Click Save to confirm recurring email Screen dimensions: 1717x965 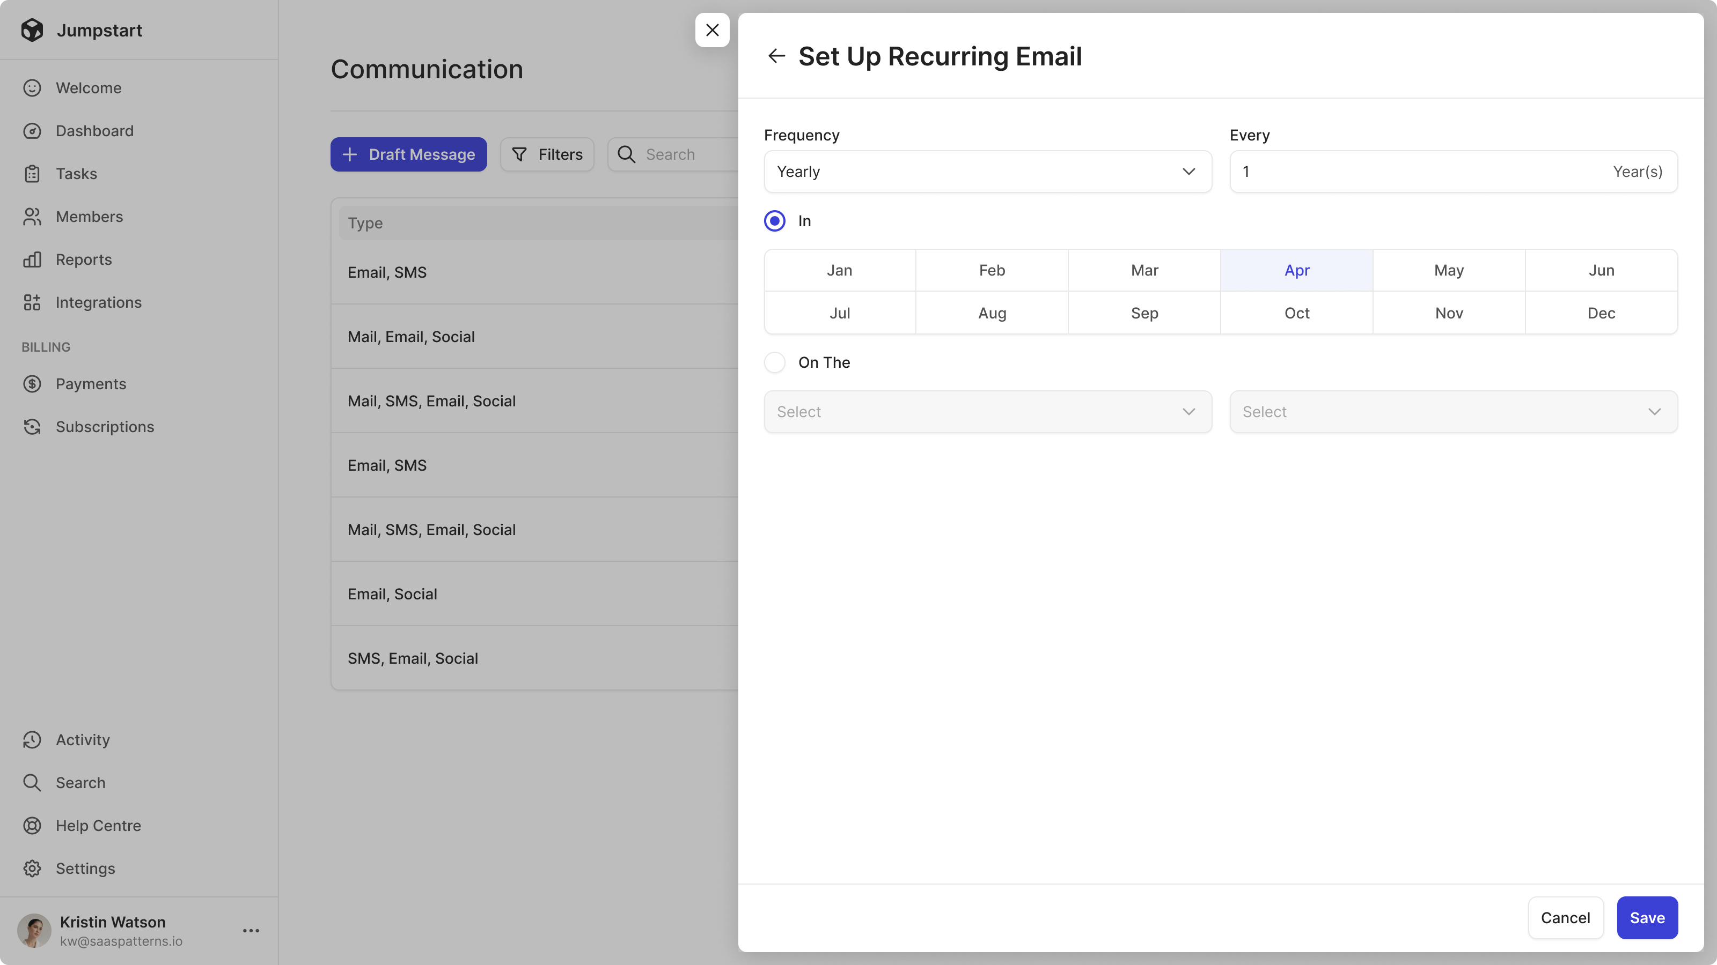1647,917
